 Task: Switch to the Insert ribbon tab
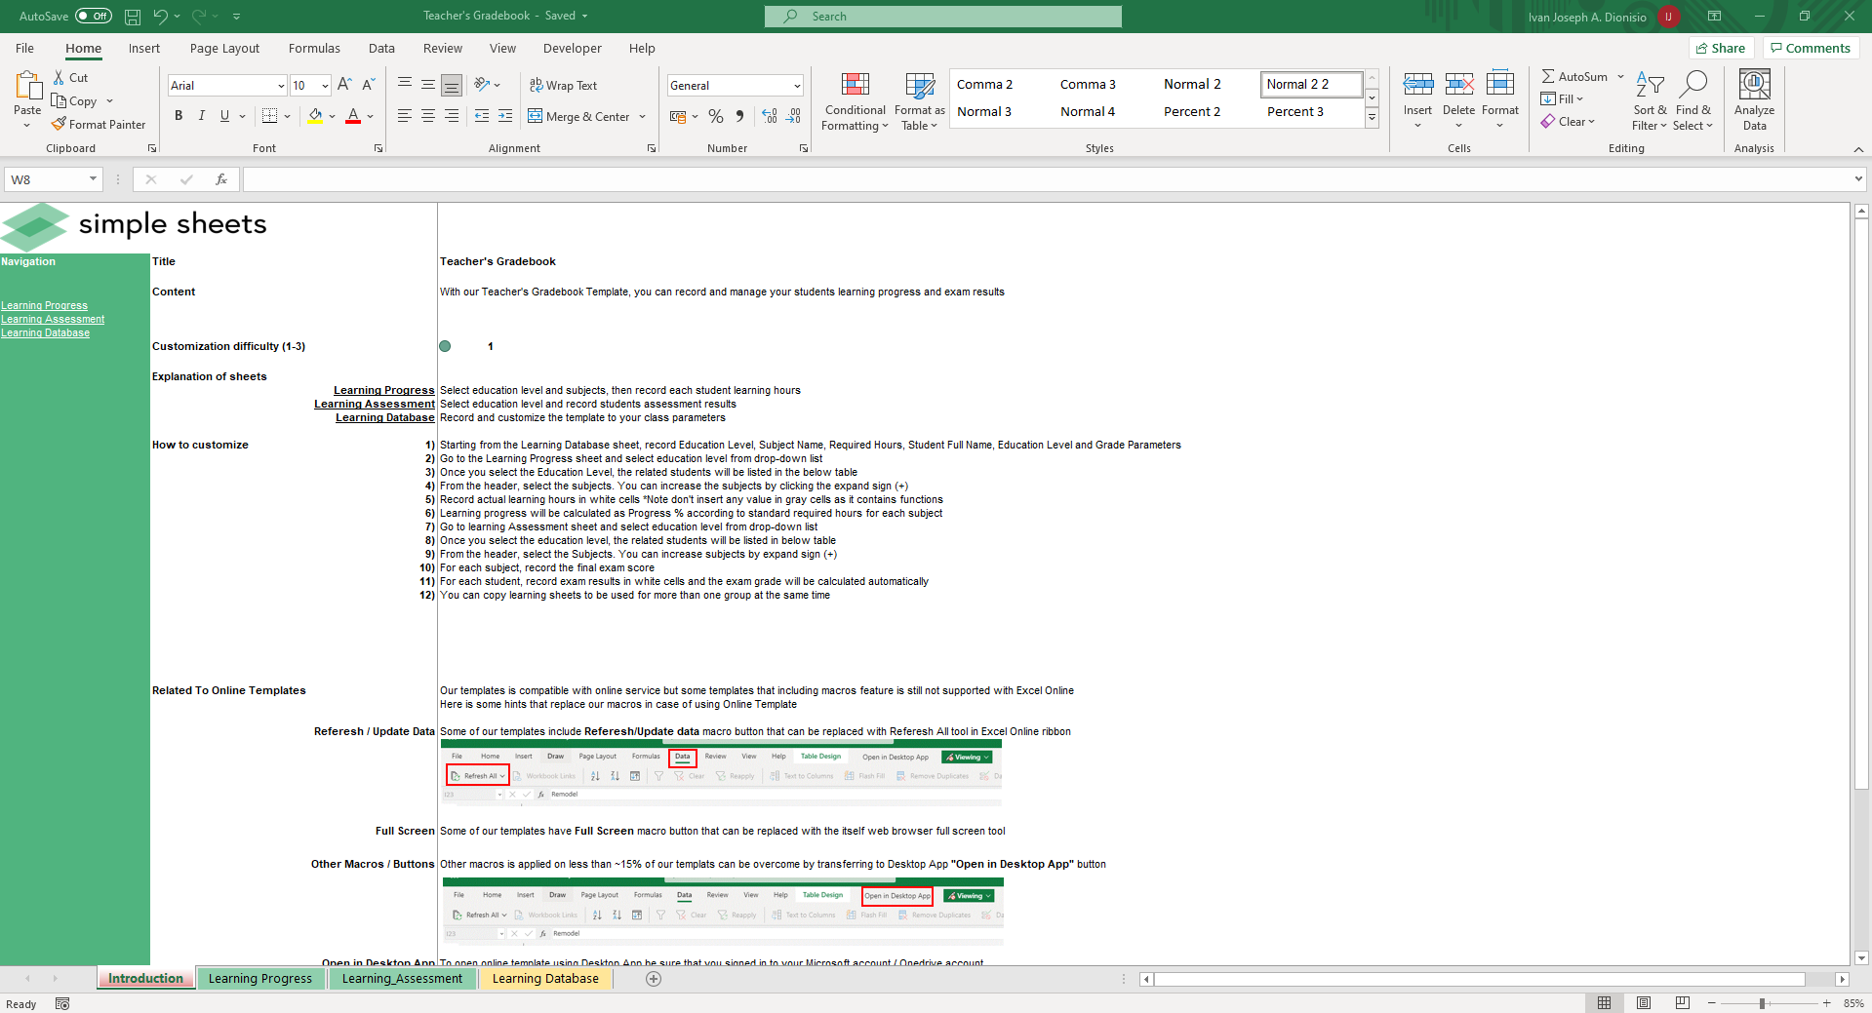tap(144, 49)
